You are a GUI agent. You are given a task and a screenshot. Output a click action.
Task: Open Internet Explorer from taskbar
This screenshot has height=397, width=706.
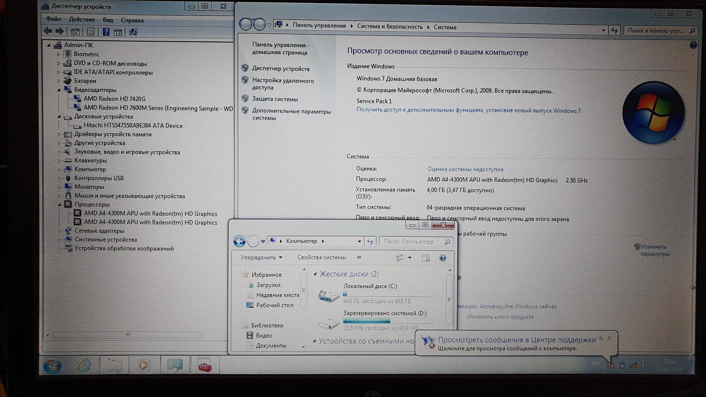(x=84, y=365)
